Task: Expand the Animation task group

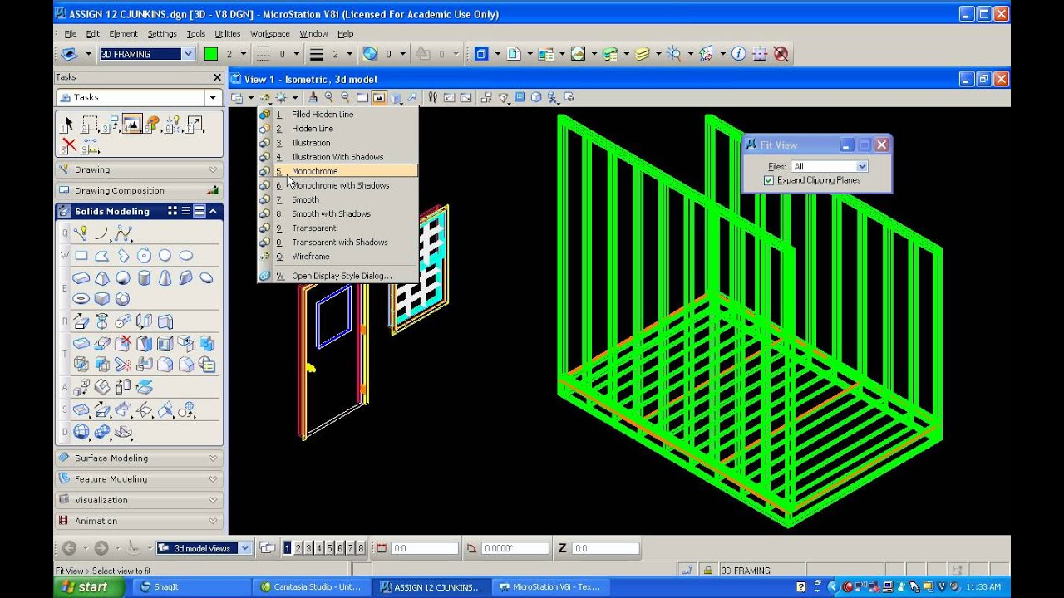Action: pos(139,521)
